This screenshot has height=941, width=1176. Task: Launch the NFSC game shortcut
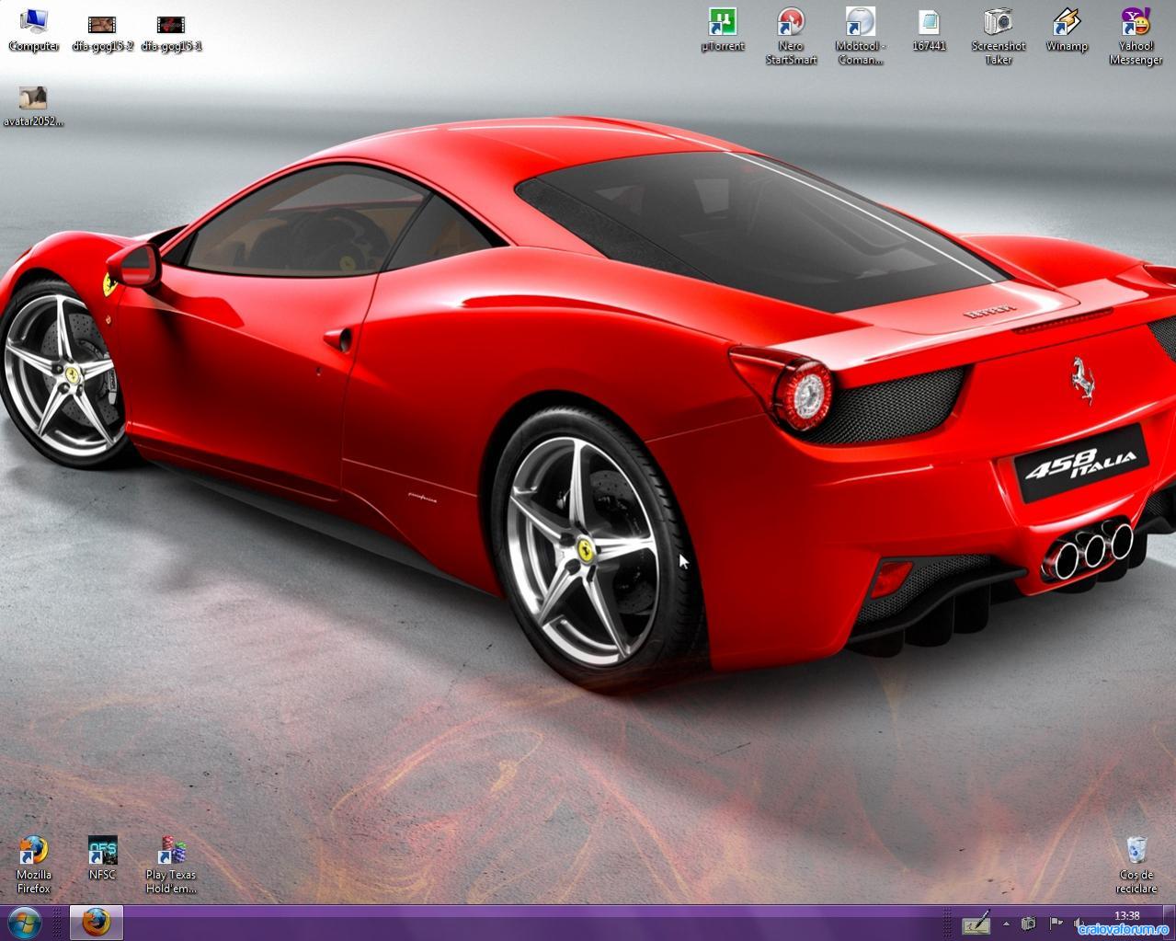(102, 858)
